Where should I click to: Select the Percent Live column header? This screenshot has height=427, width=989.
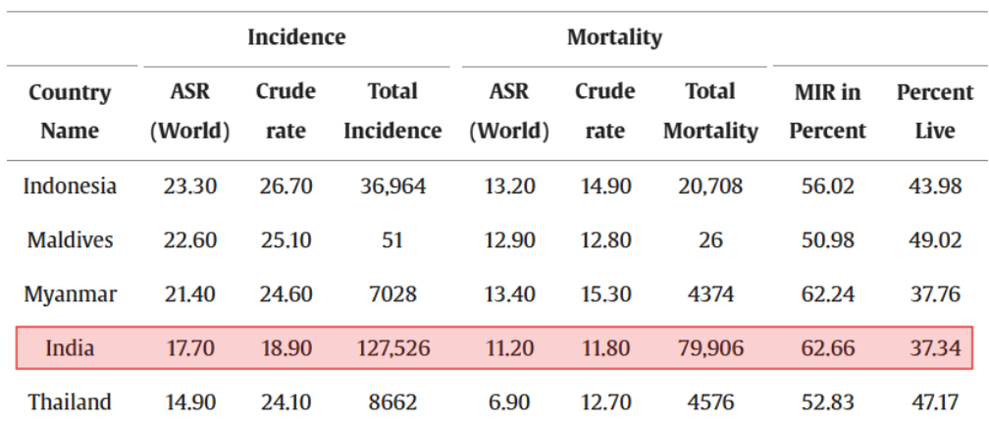point(935,112)
